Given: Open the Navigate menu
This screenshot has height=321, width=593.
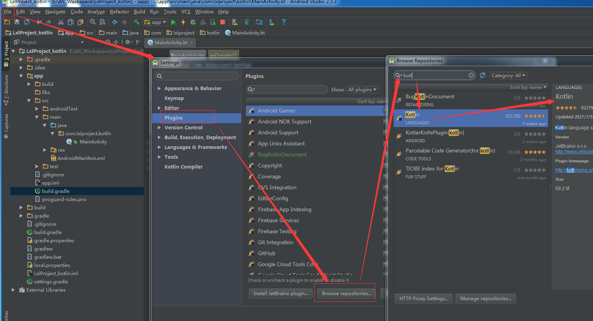Looking at the screenshot, I should 55,11.
